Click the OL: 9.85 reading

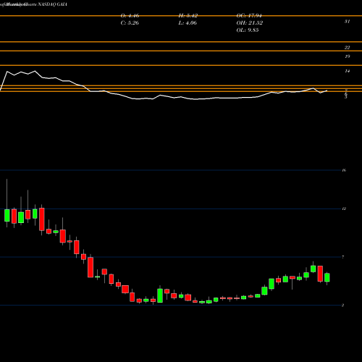coord(248,30)
